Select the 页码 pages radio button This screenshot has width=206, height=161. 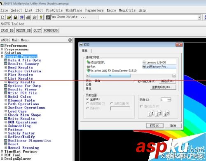pos(87,108)
